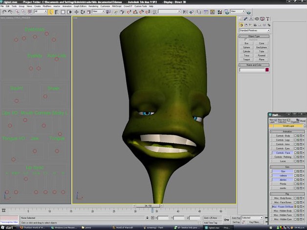Click the Key Filters button
Image resolution: width=307 pixels, height=230 pixels.
tap(254, 222)
